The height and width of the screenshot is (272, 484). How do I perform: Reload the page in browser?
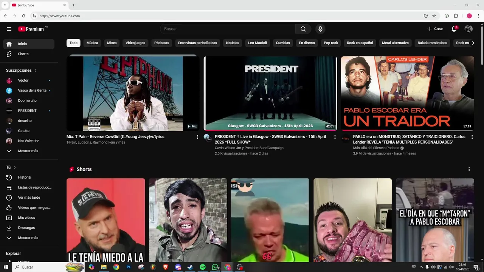(x=23, y=16)
